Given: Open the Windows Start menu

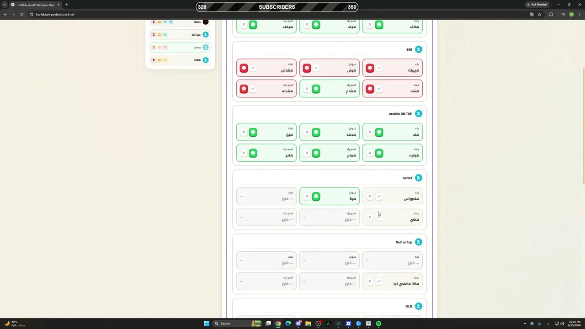Looking at the screenshot, I should [207, 324].
